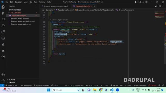166x93 pixels.
Task: Click the Ln 33, Col 19 position indicator
Action: [x=74, y=86]
